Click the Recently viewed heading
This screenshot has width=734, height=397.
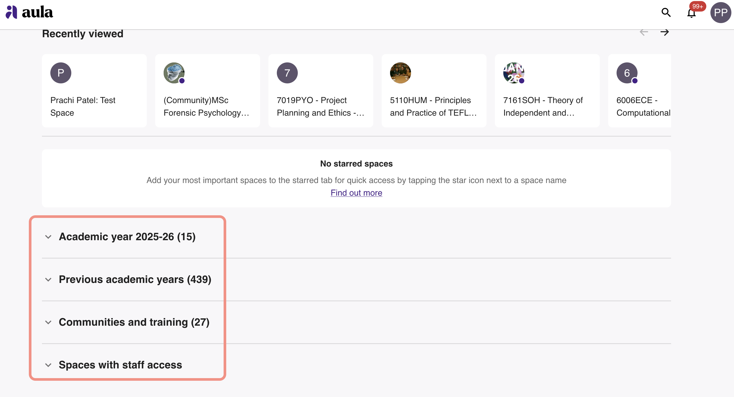pyautogui.click(x=83, y=34)
